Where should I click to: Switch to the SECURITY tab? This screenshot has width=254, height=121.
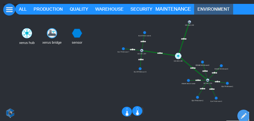[141, 9]
